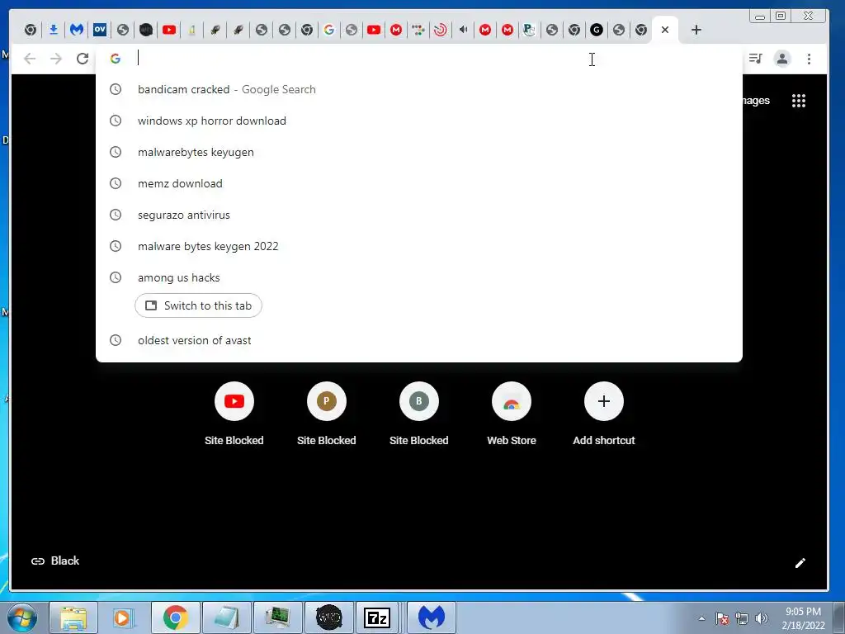Click the Google icon in the address bar

(x=116, y=59)
